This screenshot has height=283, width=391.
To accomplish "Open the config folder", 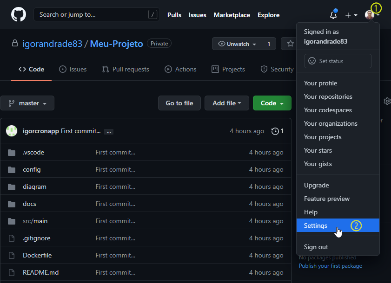I will click(32, 169).
